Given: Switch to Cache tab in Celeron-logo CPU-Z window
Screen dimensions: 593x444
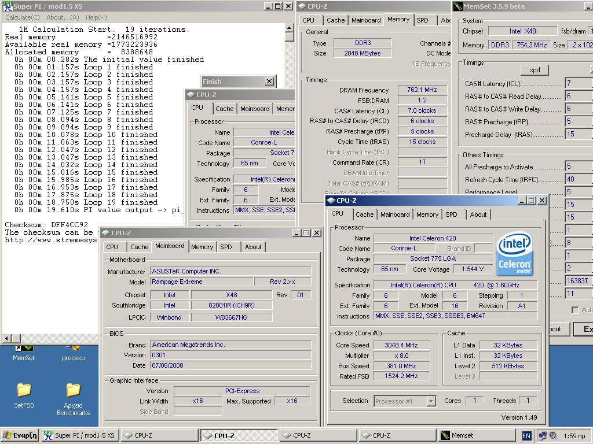Looking at the screenshot, I should point(365,214).
